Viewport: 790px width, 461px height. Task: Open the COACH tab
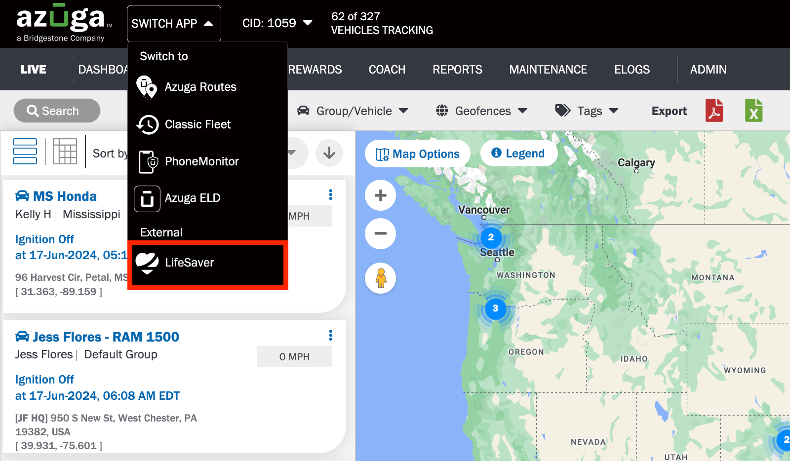pyautogui.click(x=387, y=70)
